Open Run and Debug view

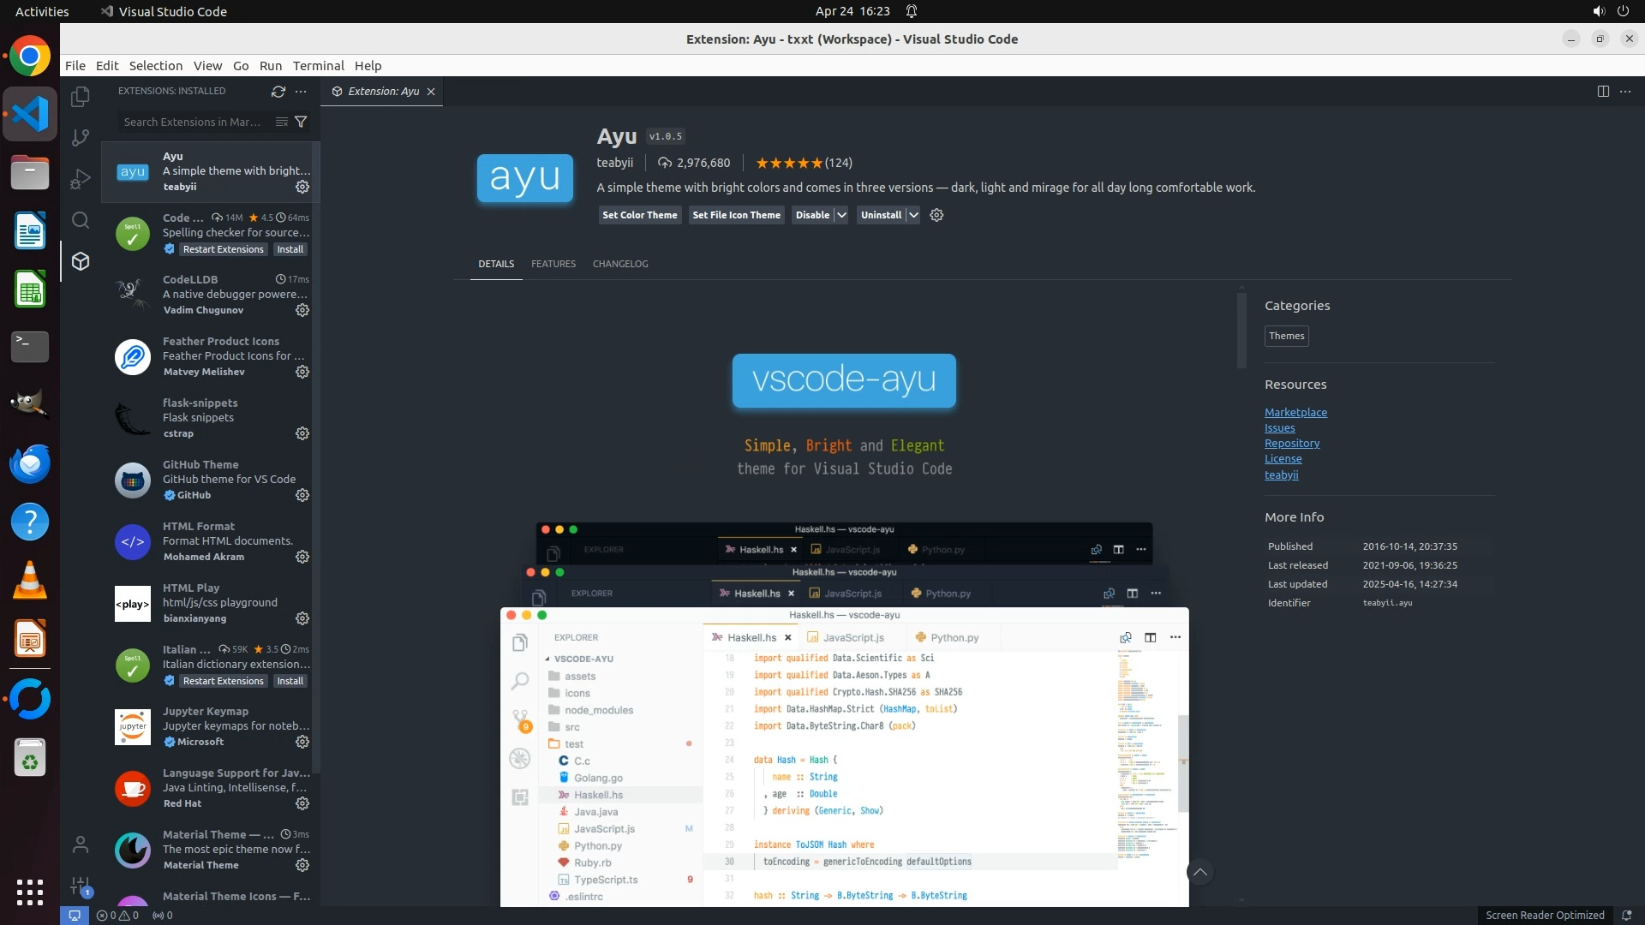(x=81, y=179)
